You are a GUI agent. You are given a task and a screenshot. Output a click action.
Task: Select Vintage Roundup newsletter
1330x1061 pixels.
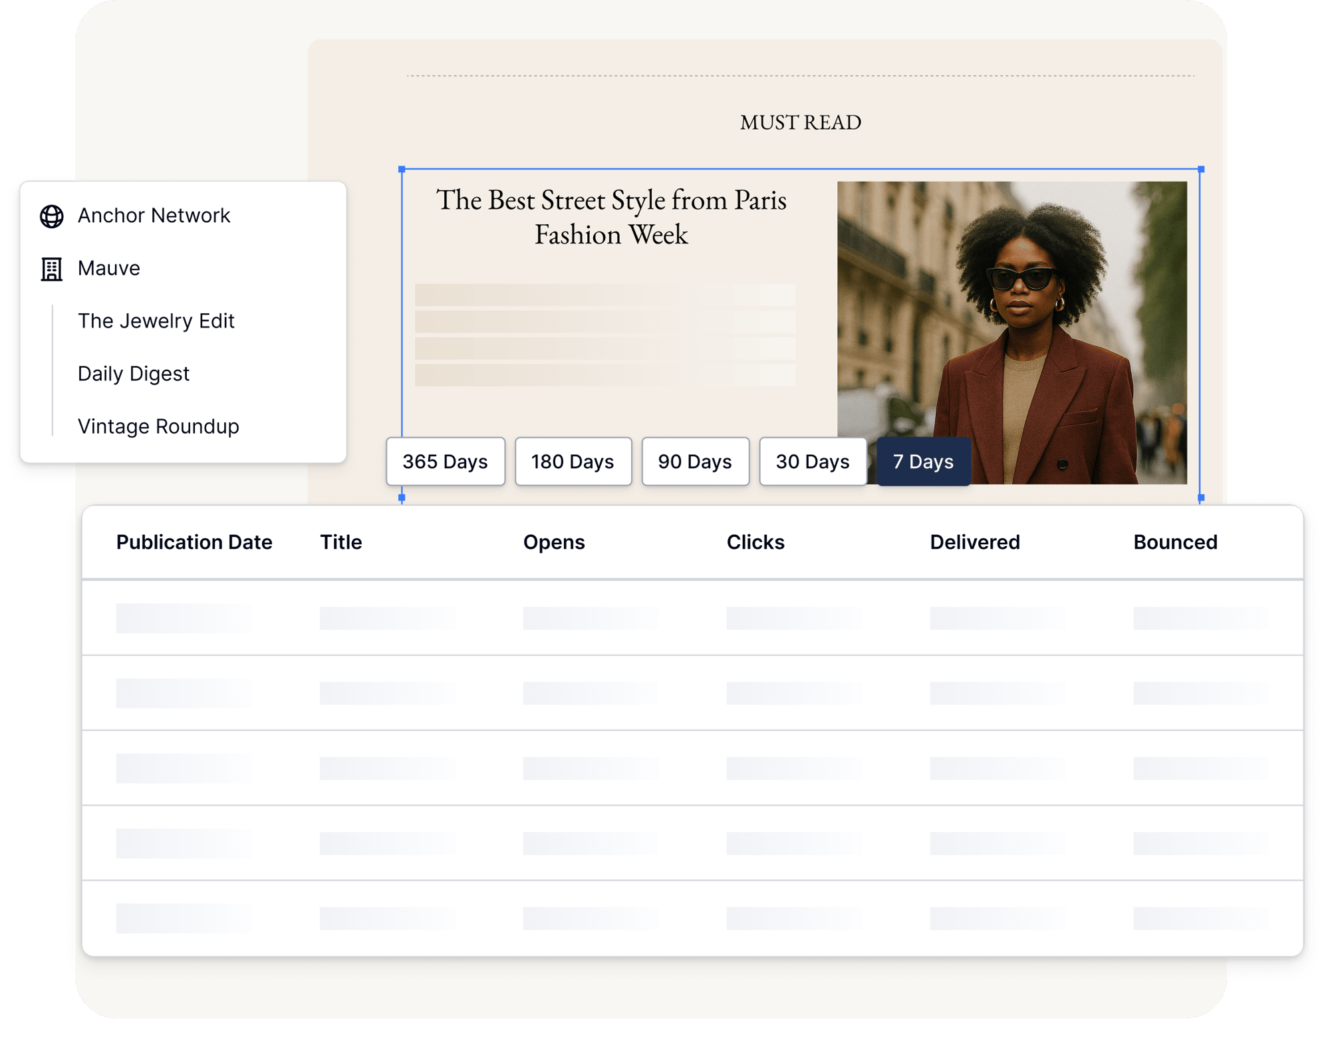[158, 426]
